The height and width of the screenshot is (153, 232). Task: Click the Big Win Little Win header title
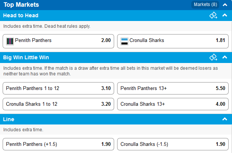pos(26,57)
